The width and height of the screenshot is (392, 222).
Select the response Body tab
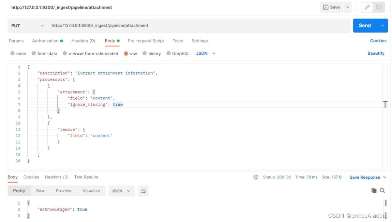[x=13, y=177]
